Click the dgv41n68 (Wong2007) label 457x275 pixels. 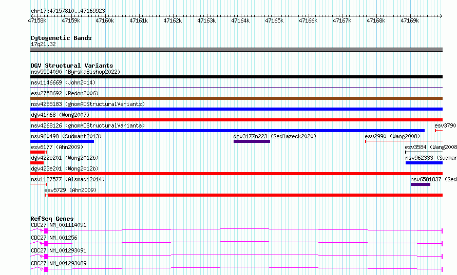tap(60, 115)
